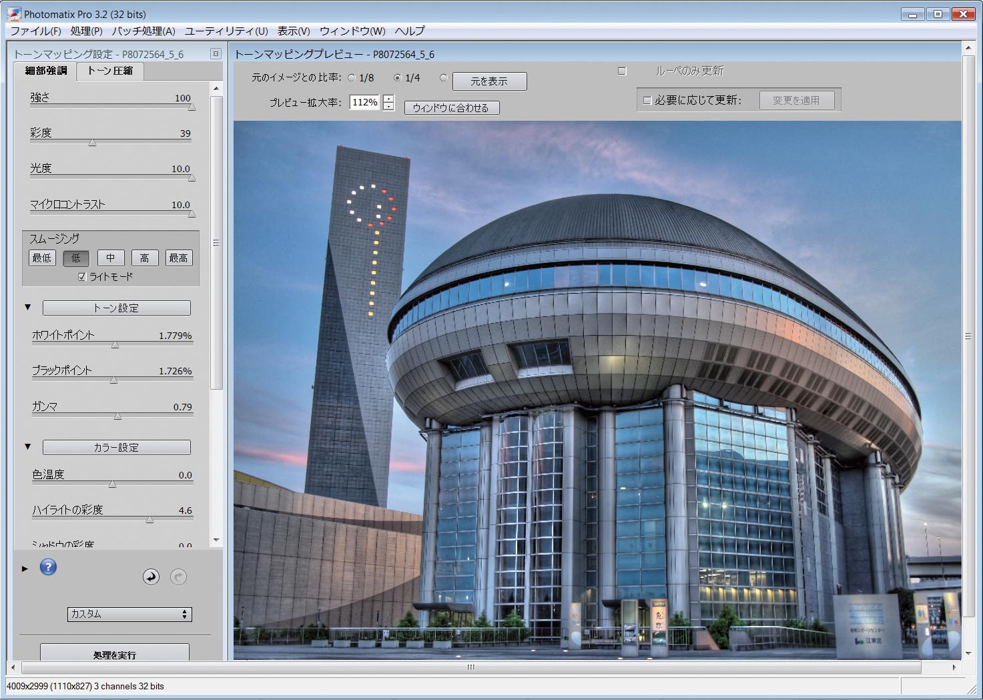Switch to the 細部強調 tab
This screenshot has height=700, width=983.
[x=46, y=71]
